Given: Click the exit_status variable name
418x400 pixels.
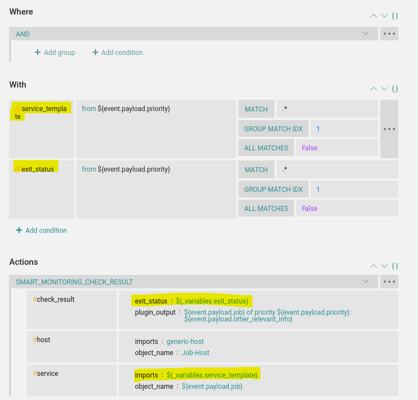Looking at the screenshot, I should click(38, 169).
